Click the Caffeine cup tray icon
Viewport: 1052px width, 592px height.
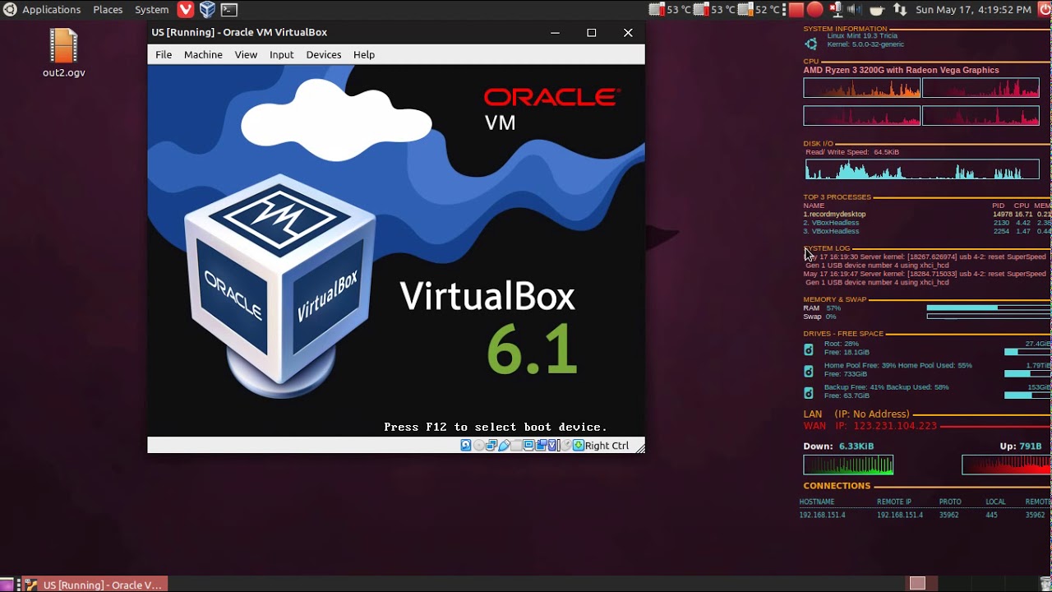click(x=877, y=10)
